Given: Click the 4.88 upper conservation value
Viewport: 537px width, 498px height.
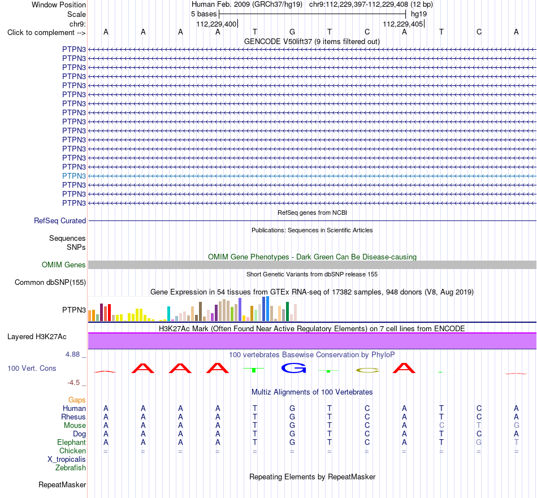Looking at the screenshot, I should pyautogui.click(x=72, y=354).
